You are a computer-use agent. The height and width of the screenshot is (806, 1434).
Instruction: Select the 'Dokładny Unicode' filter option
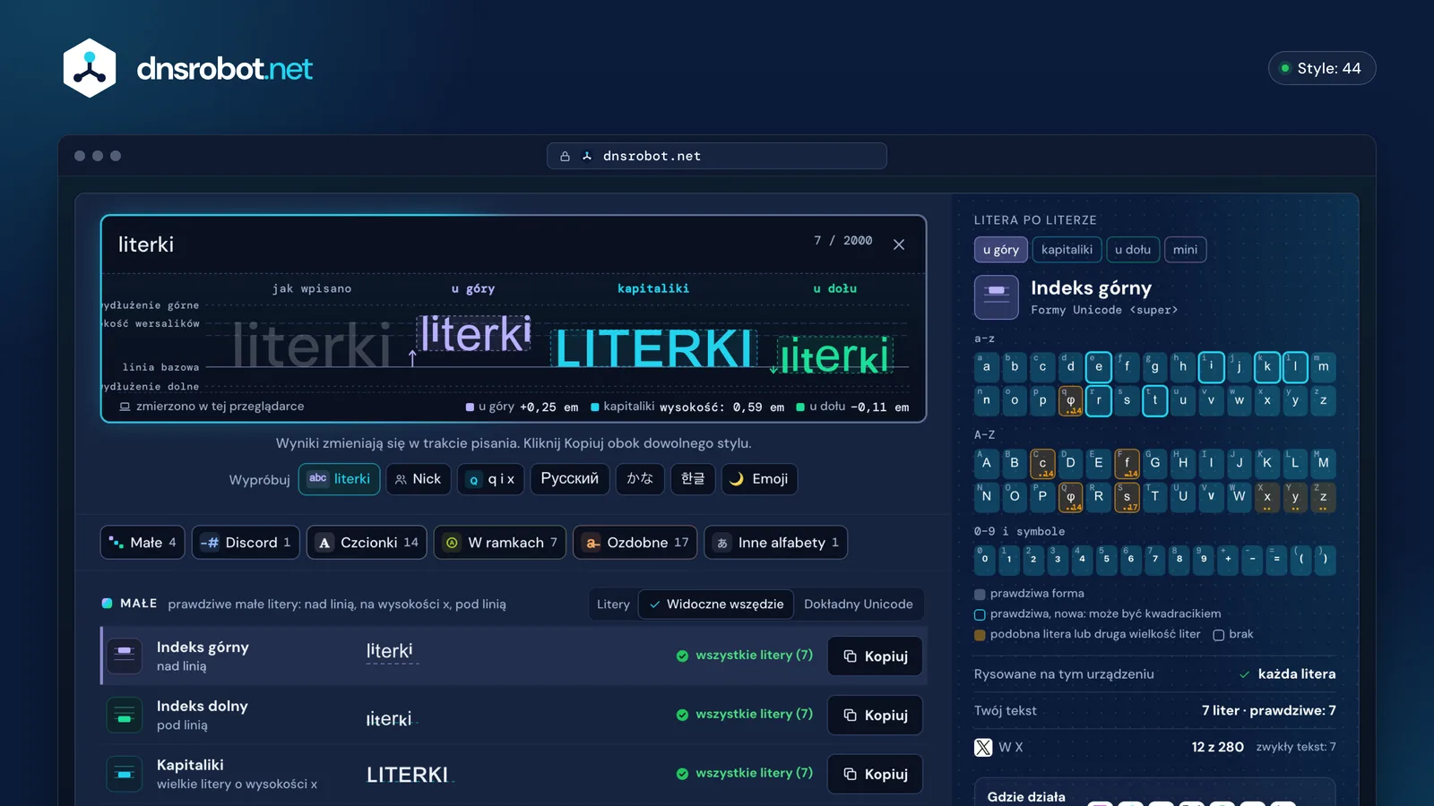click(x=859, y=604)
